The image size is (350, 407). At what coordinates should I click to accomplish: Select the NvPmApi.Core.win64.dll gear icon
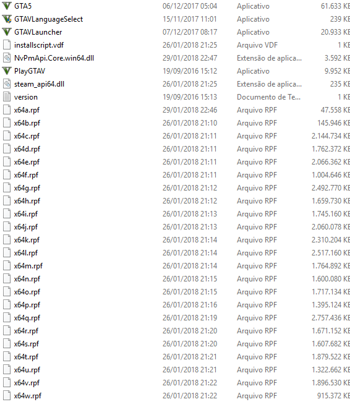[x=7, y=58]
